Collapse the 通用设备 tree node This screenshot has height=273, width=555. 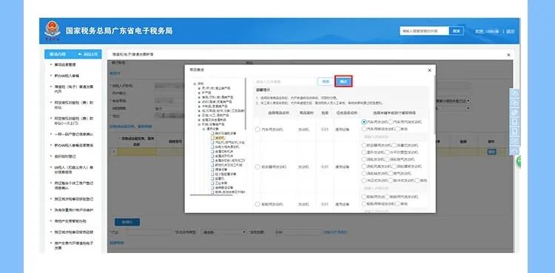203,129
